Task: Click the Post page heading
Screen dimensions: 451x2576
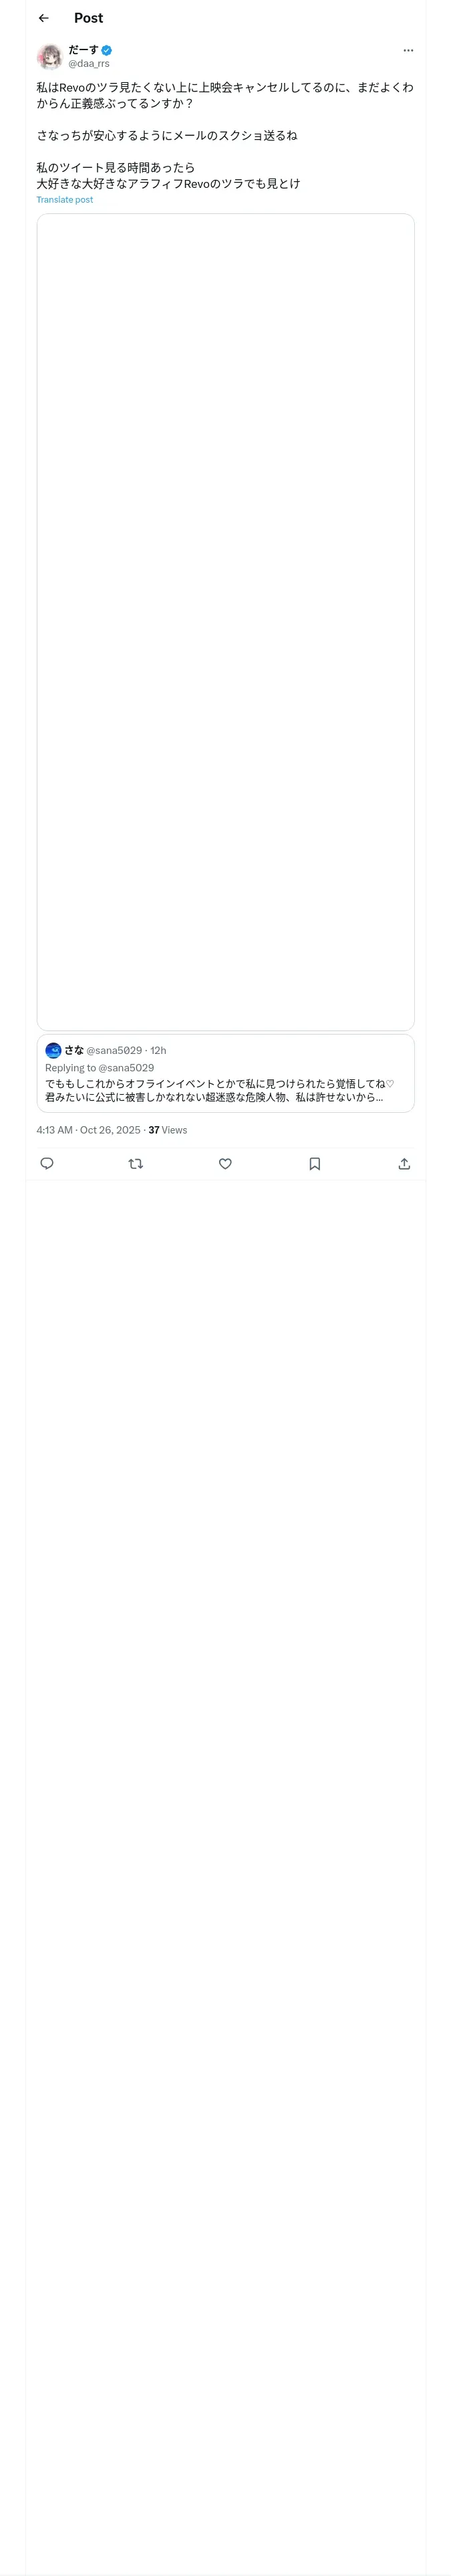Action: (x=88, y=18)
